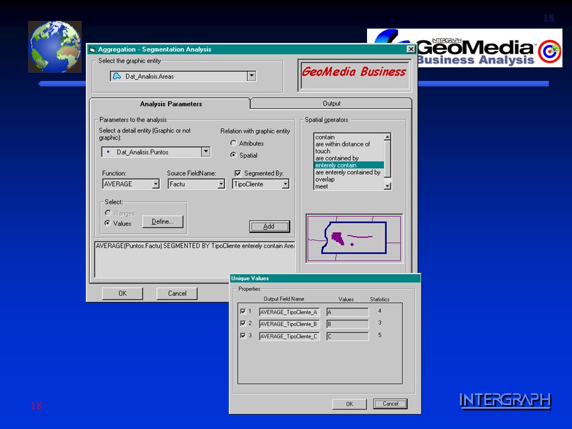
Task: Click the spatial operators list scroll-up arrow
Action: tap(387, 137)
